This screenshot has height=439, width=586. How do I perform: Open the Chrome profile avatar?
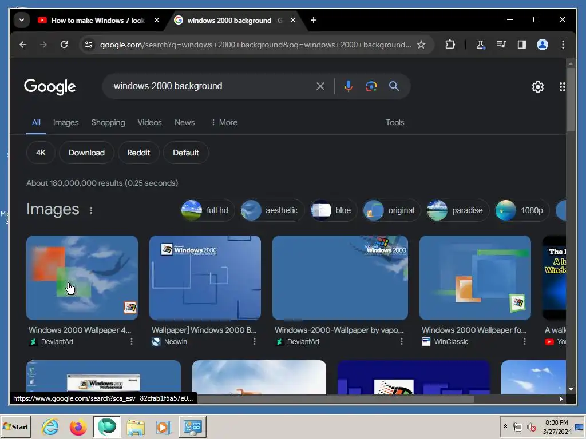[543, 45]
